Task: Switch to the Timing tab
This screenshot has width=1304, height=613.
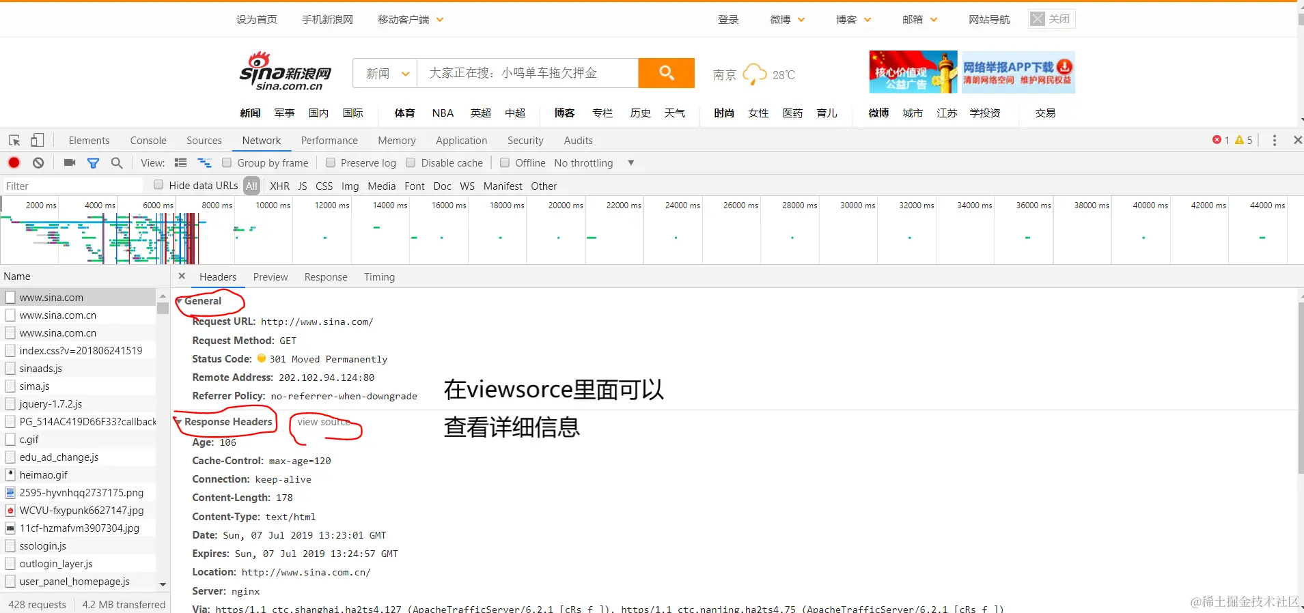Action: click(379, 276)
